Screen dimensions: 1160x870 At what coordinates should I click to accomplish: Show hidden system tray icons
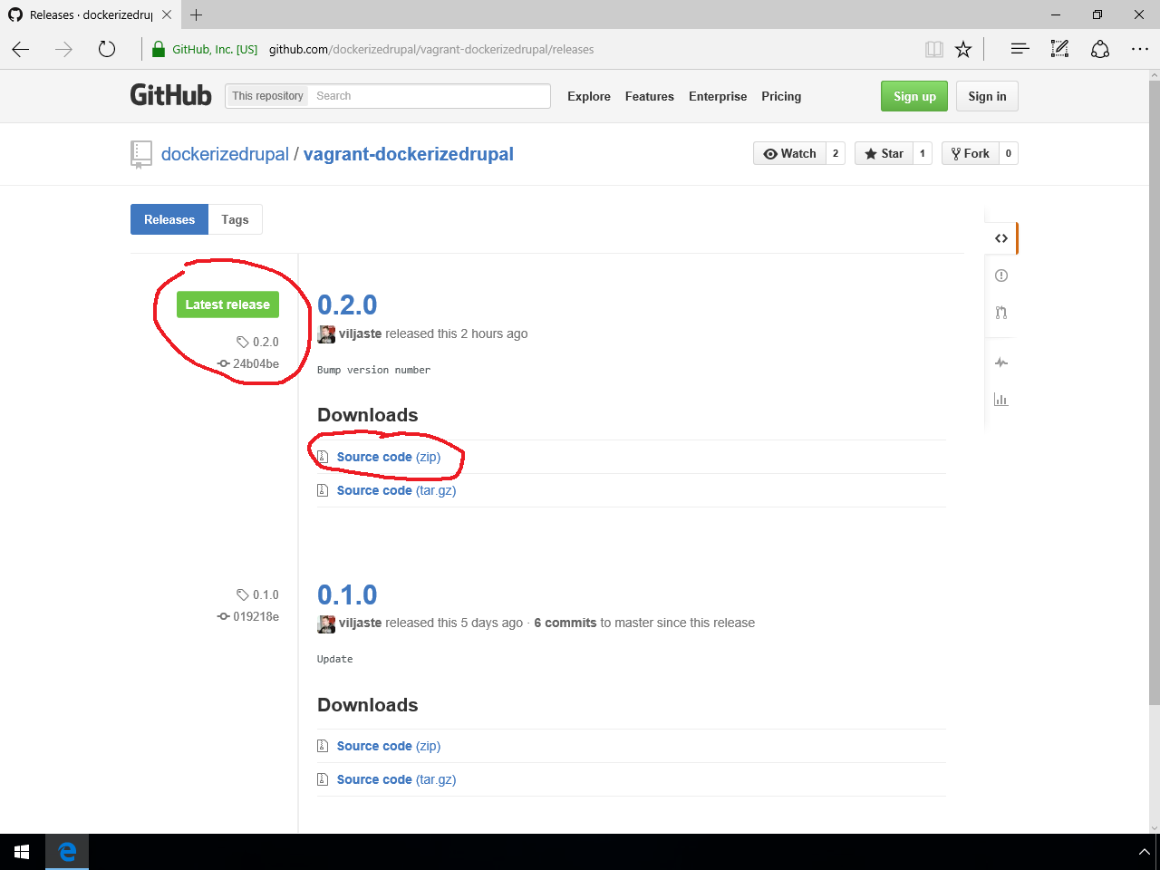pos(1145,852)
